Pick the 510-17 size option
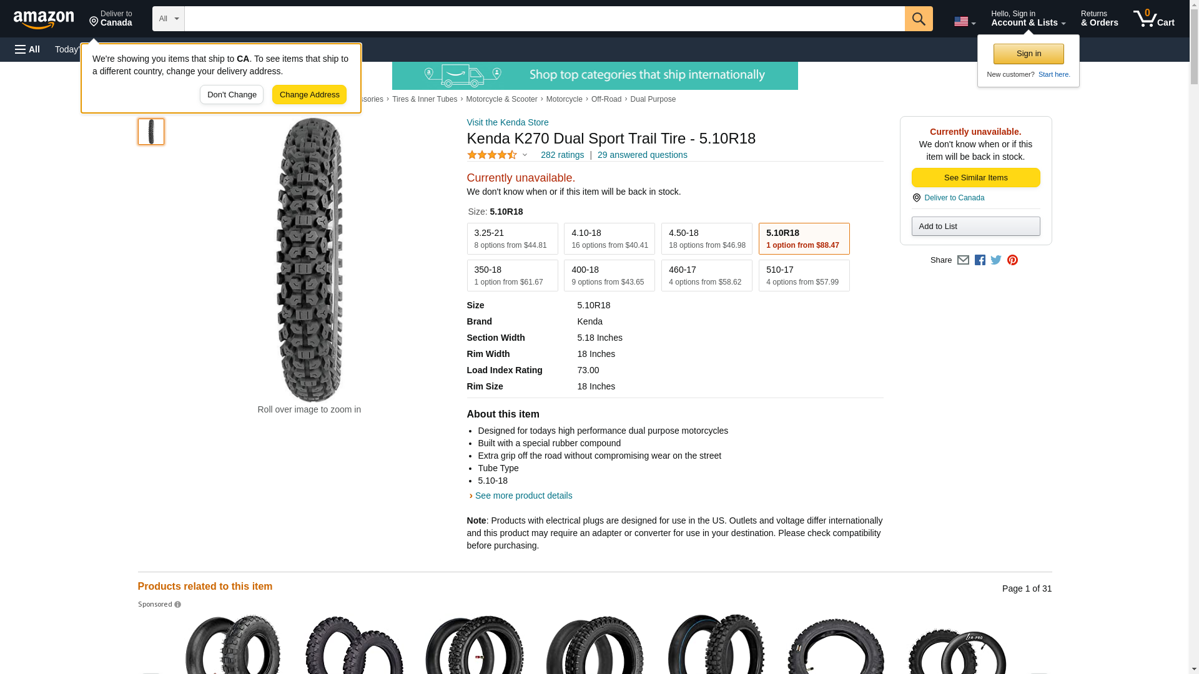This screenshot has width=1199, height=674. [x=804, y=276]
